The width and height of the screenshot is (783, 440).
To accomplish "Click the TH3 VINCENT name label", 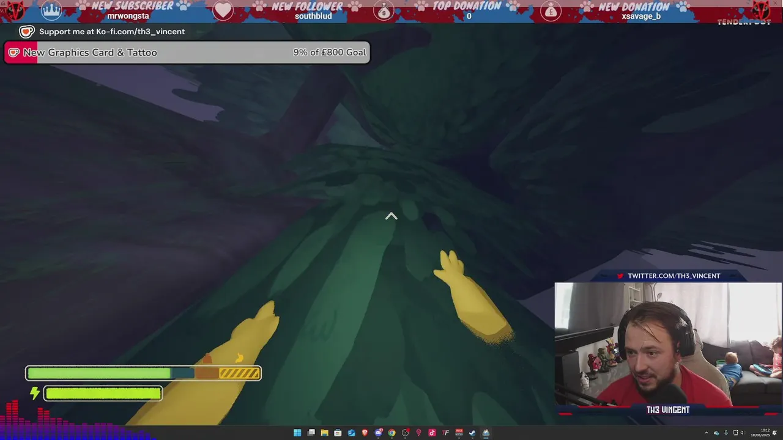I will [x=668, y=410].
